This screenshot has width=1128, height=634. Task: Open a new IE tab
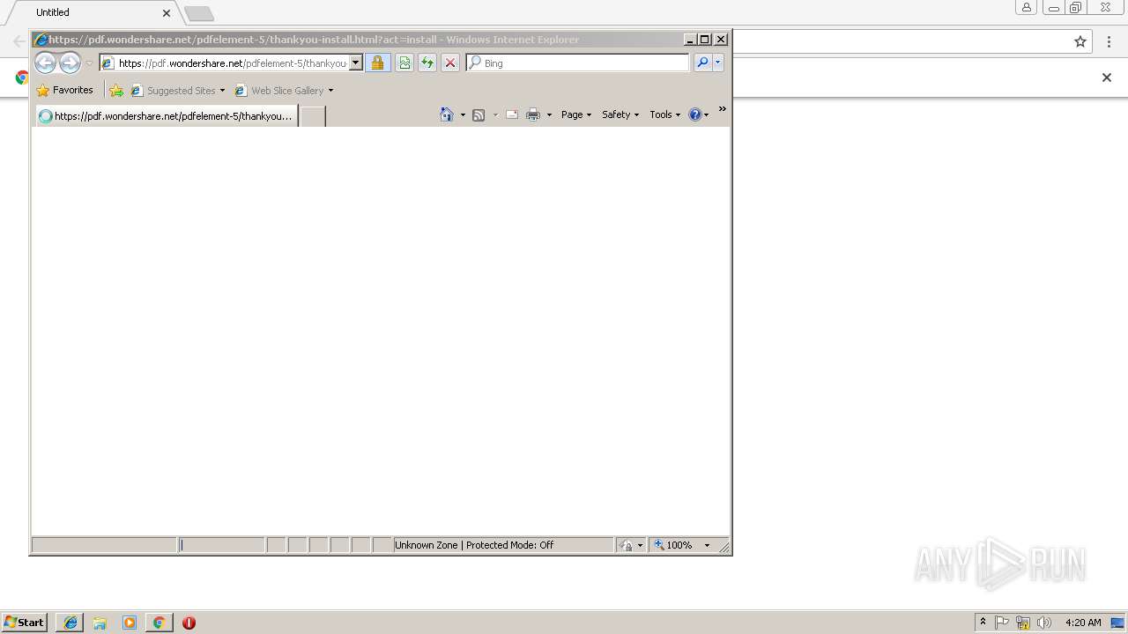tap(313, 115)
